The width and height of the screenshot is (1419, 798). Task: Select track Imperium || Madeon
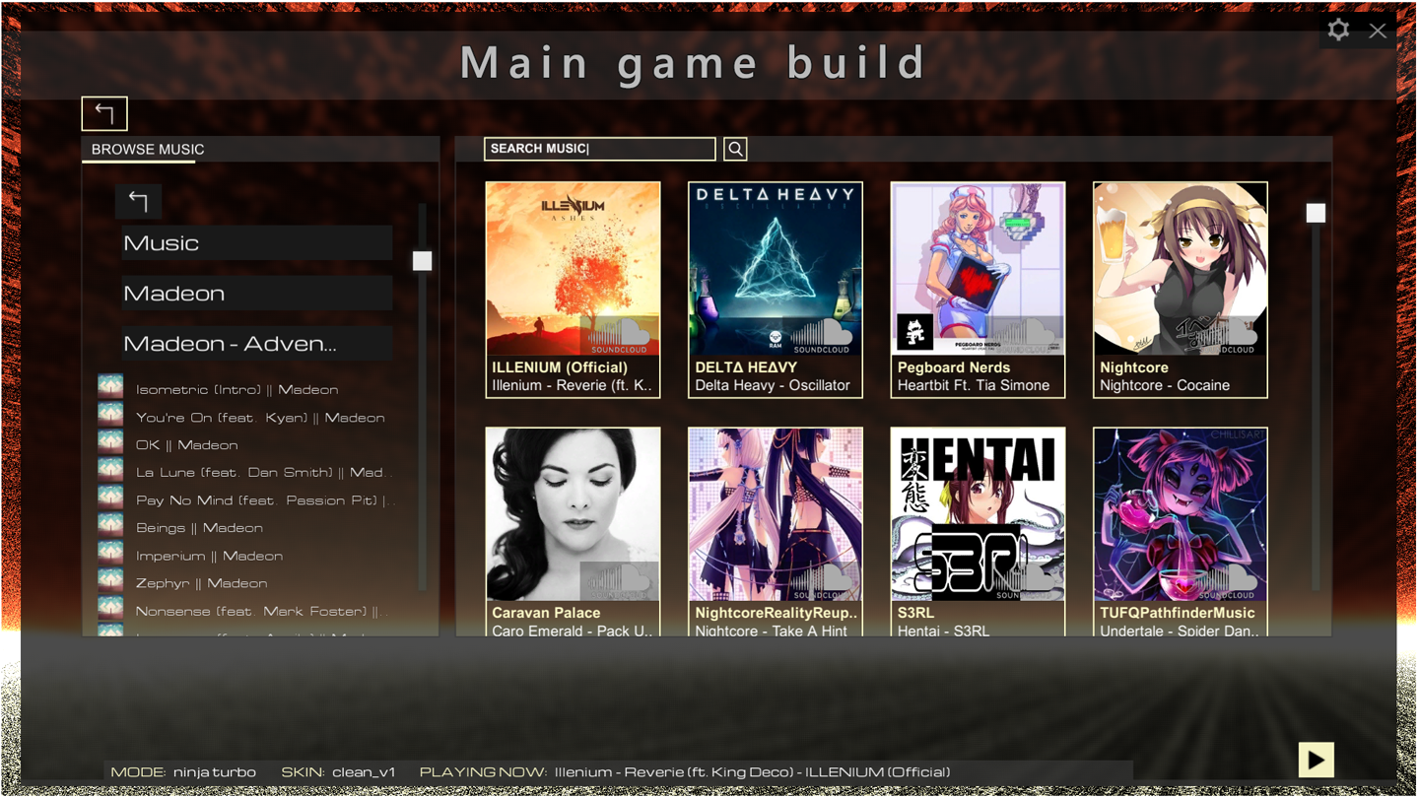(x=209, y=556)
